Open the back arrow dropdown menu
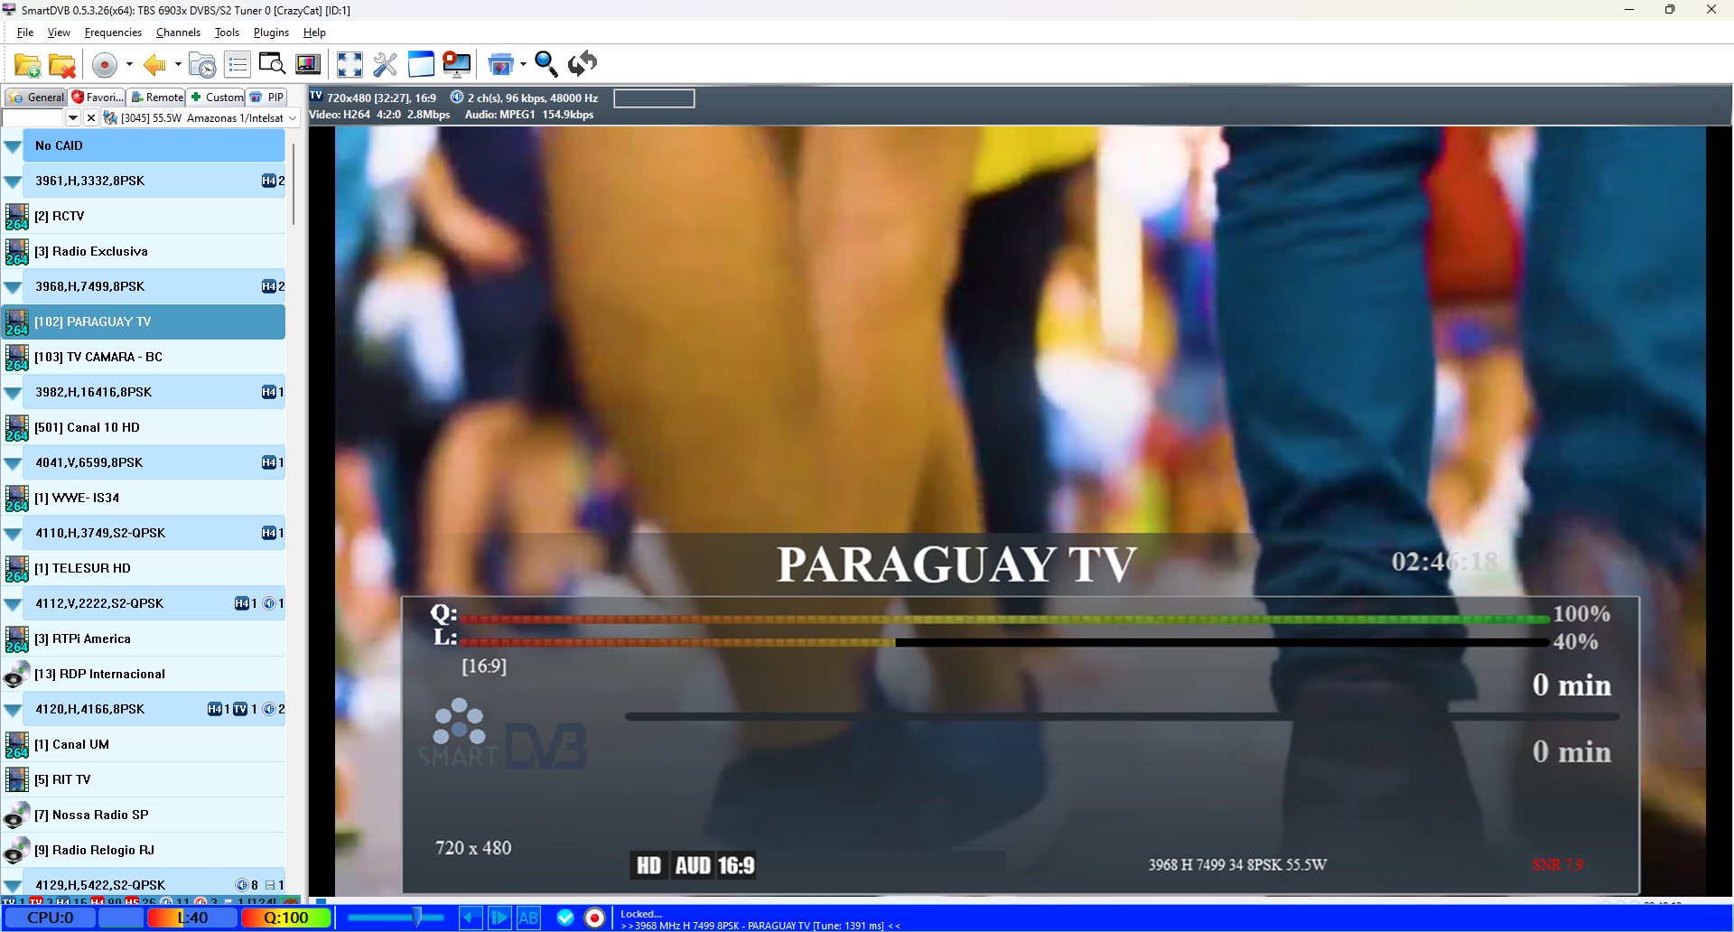1734x932 pixels. point(177,65)
